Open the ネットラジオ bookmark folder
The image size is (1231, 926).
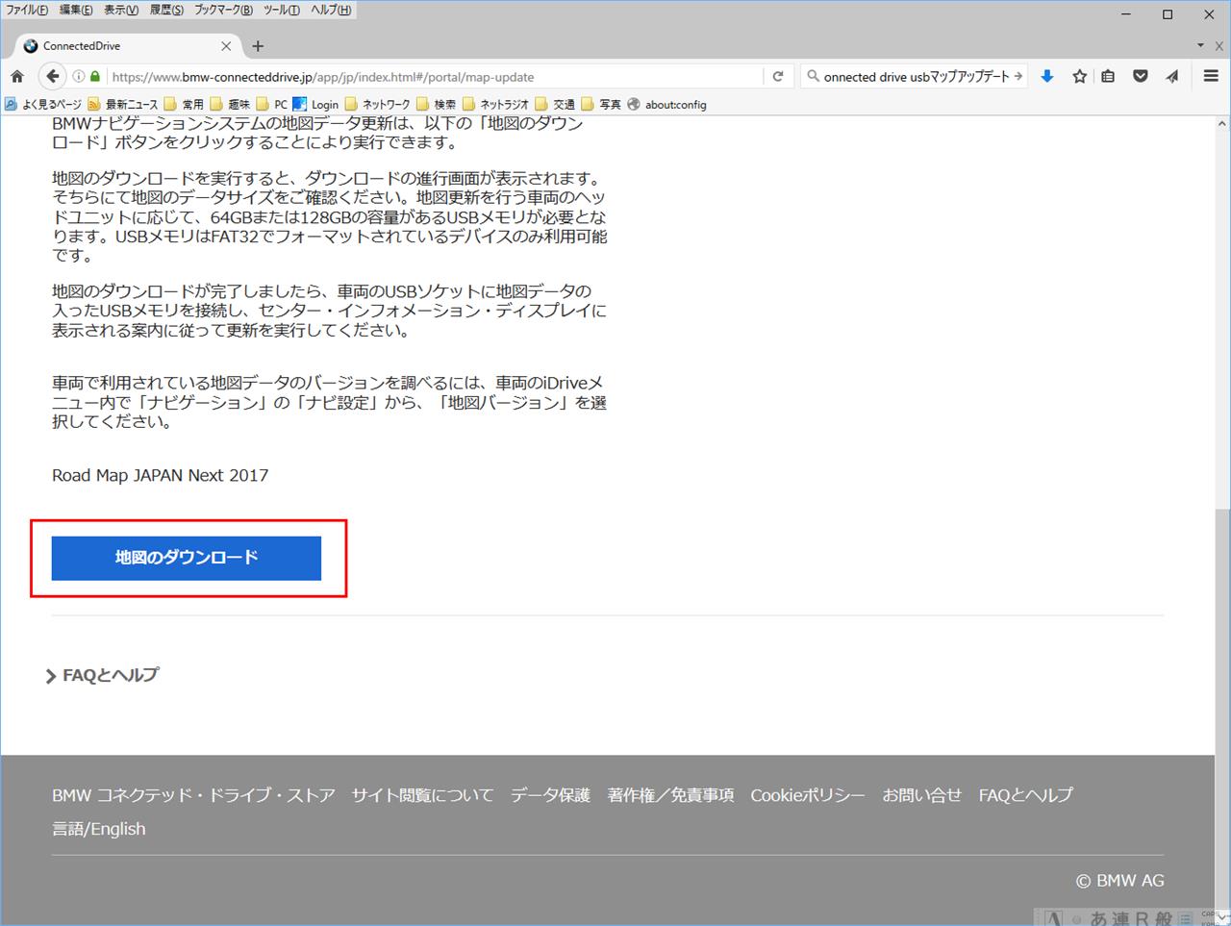495,104
